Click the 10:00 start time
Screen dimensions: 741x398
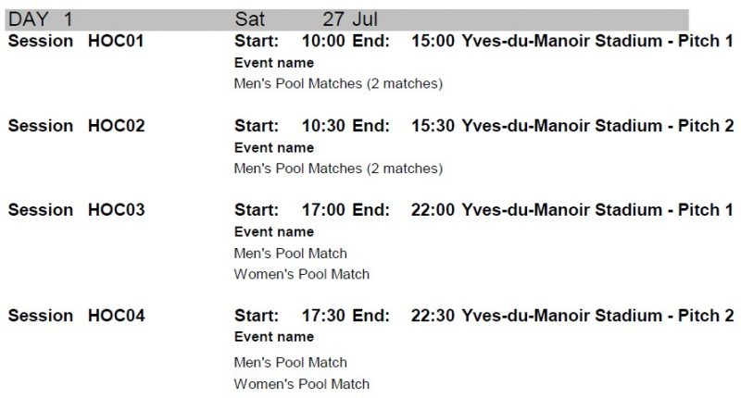tap(323, 42)
